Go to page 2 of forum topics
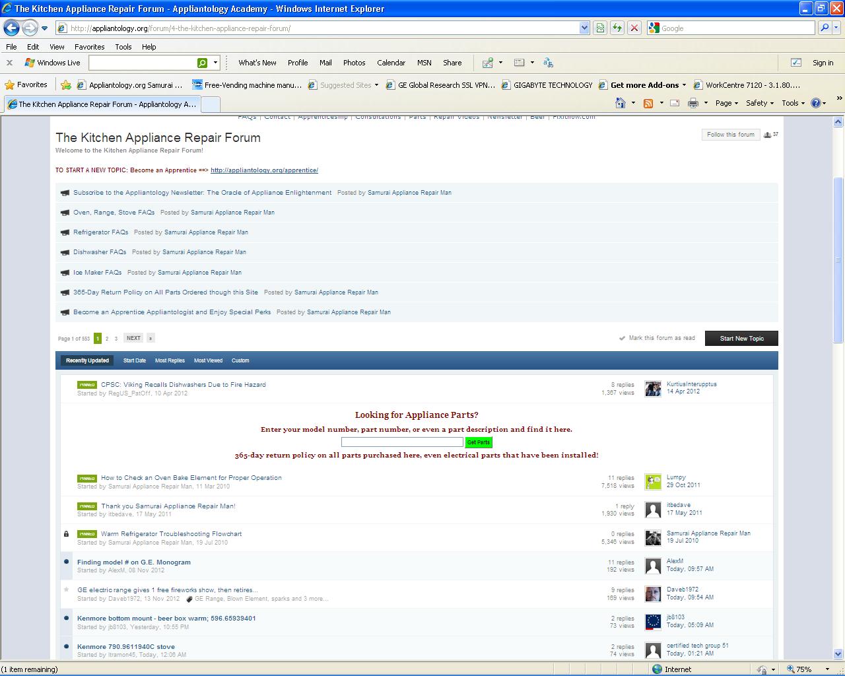This screenshot has height=676, width=845. click(107, 339)
